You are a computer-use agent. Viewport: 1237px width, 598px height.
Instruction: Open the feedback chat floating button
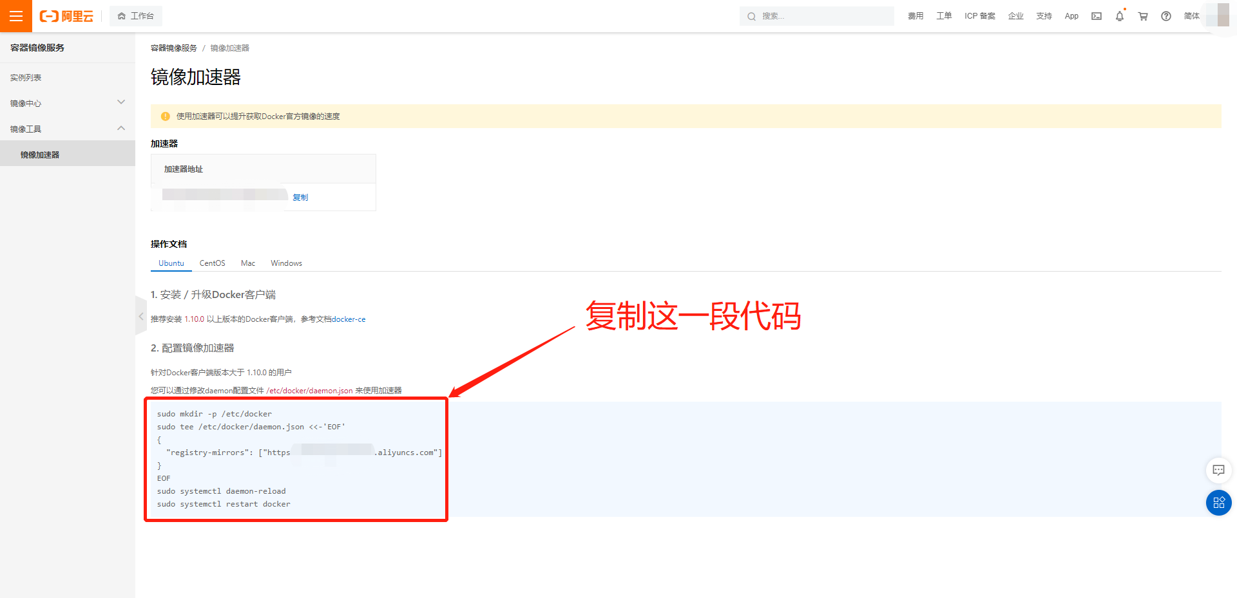click(1219, 471)
